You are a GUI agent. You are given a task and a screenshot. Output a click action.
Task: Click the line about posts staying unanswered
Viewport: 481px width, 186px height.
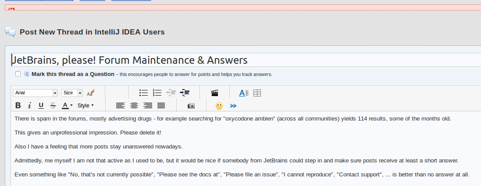(99, 147)
